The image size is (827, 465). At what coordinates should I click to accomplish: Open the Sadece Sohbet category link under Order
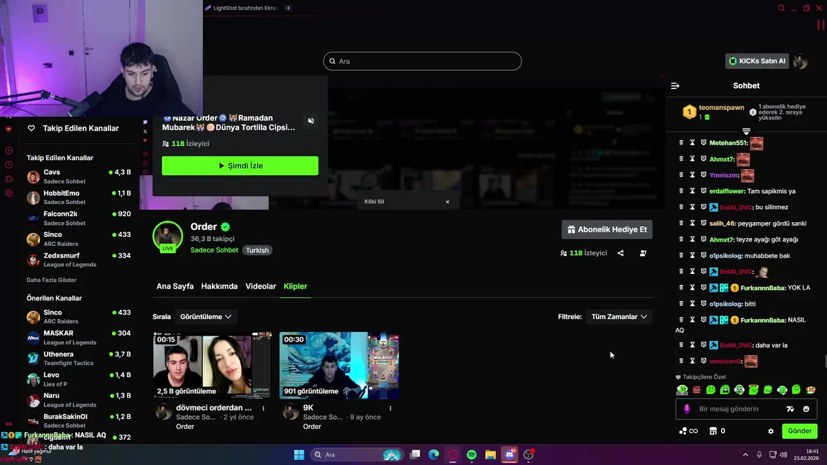(215, 250)
